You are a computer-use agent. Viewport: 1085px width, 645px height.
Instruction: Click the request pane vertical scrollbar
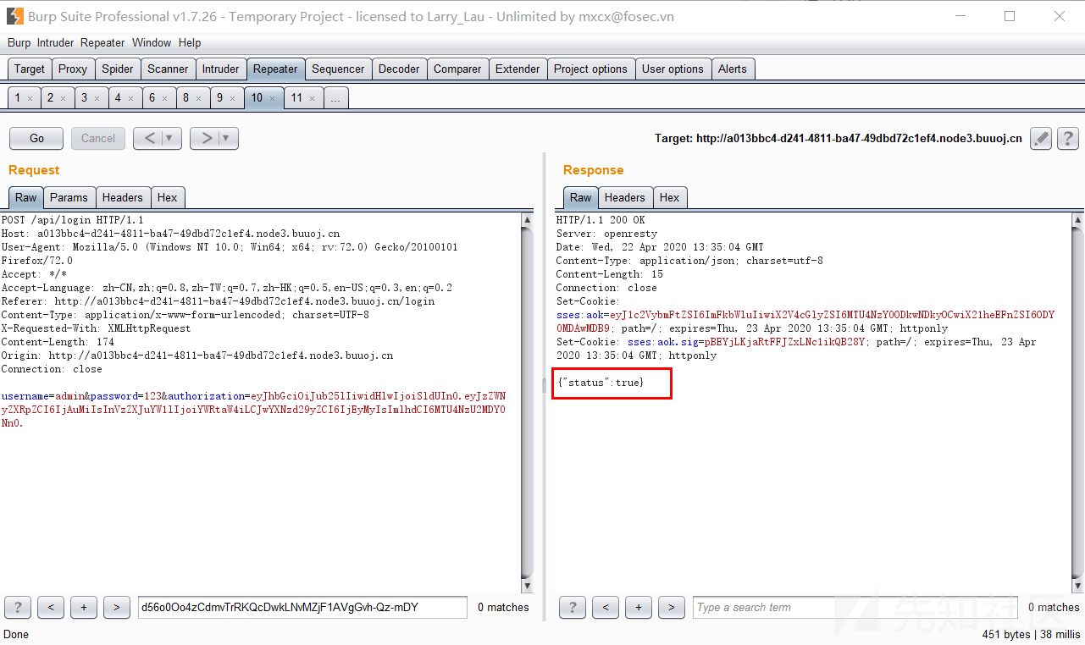pyautogui.click(x=527, y=403)
